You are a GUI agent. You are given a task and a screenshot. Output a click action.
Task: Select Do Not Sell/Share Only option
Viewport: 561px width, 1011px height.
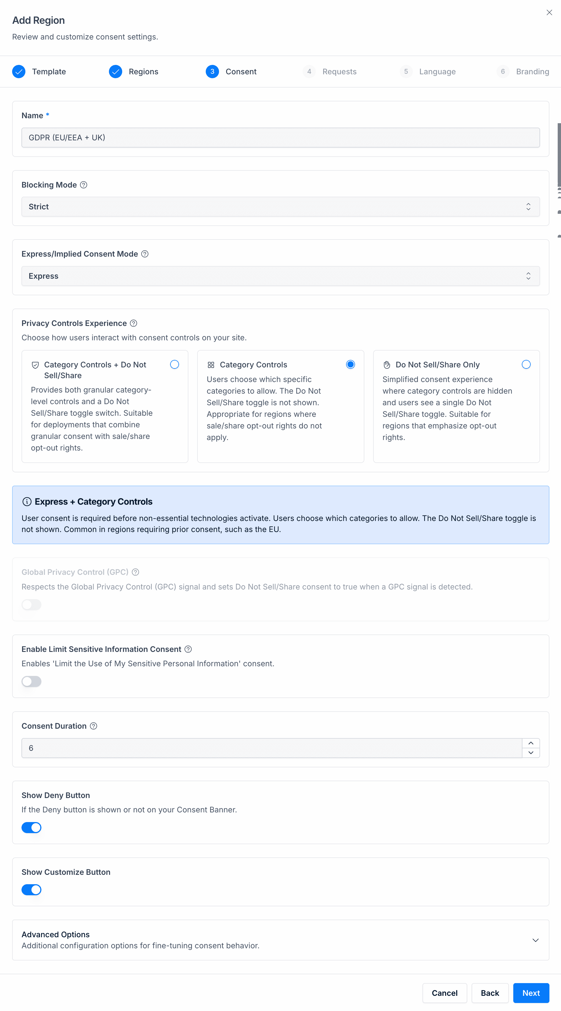[x=526, y=365]
